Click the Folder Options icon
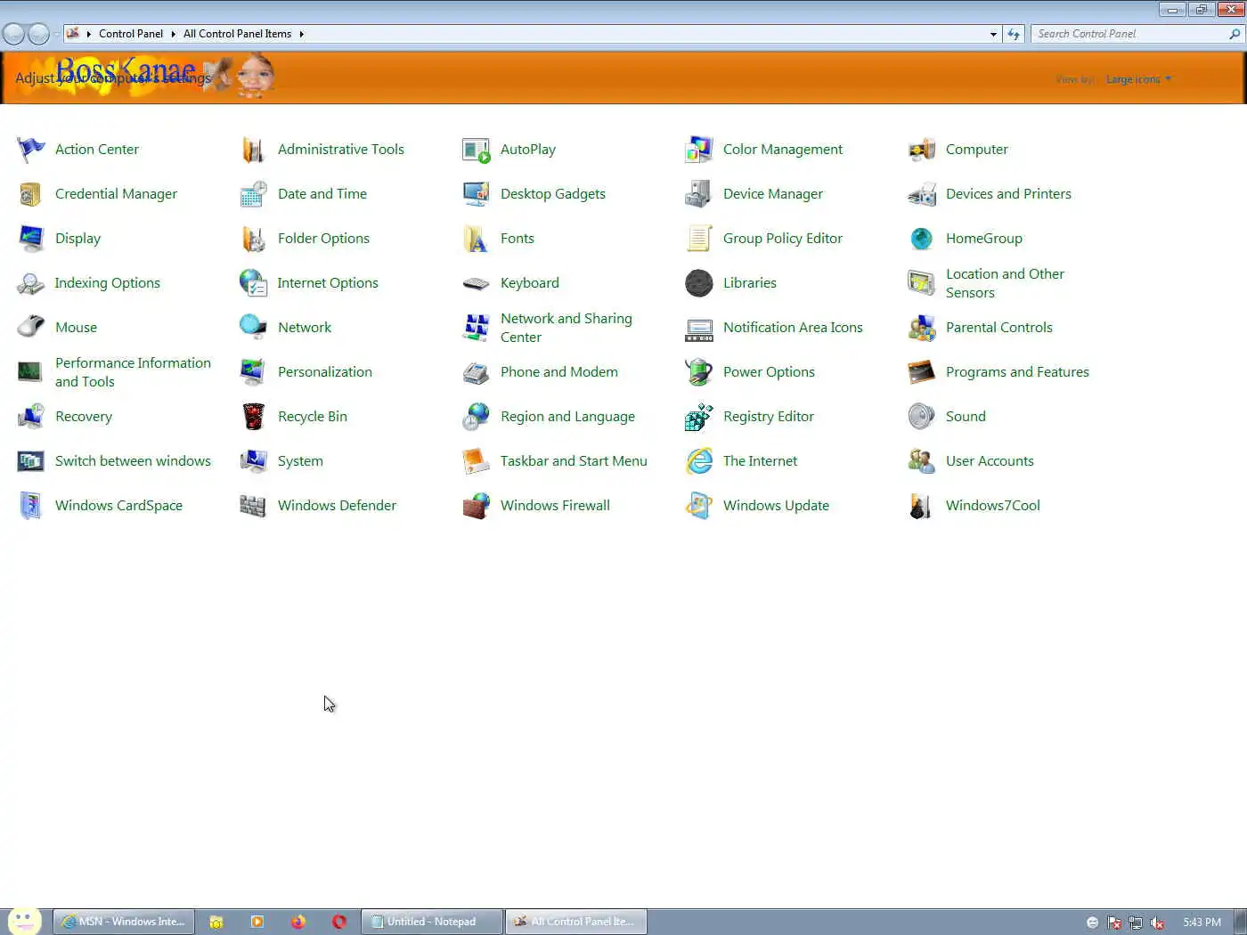 click(x=253, y=239)
